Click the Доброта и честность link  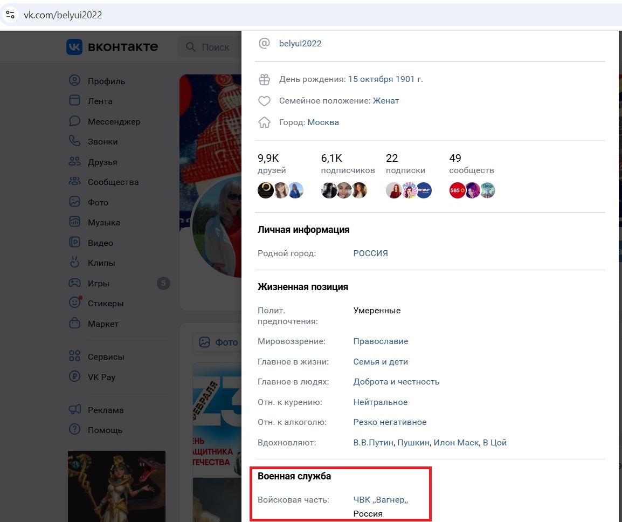396,381
